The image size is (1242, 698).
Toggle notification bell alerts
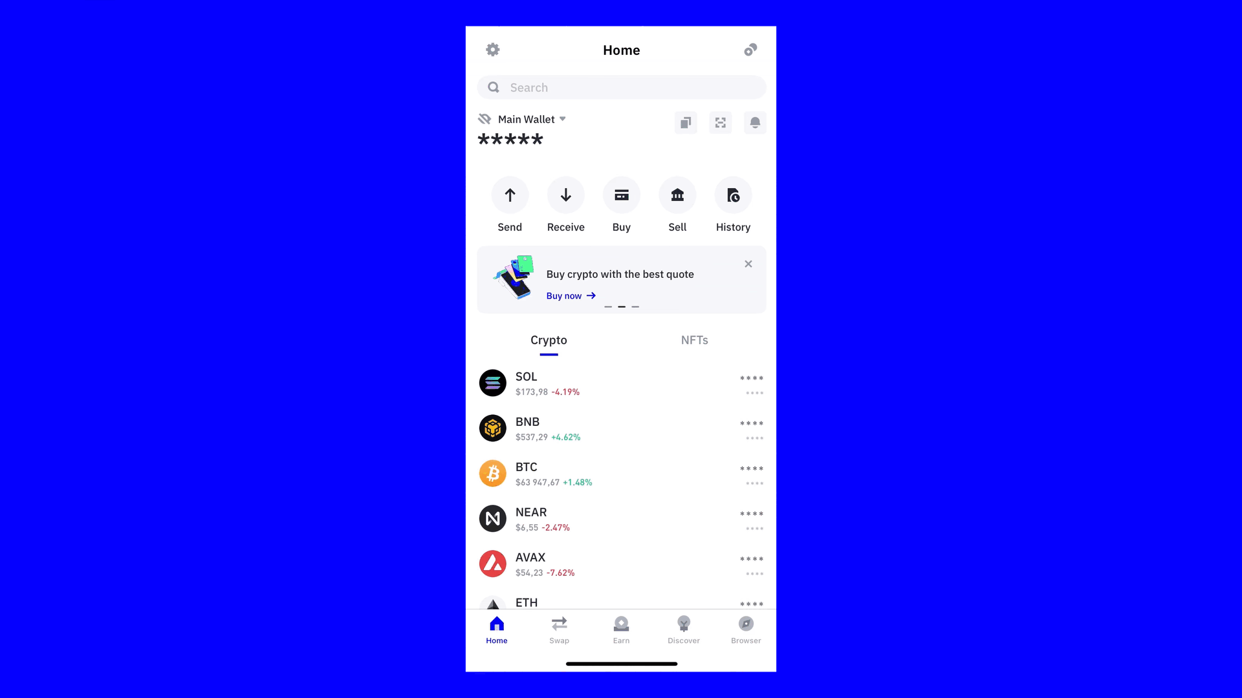coord(754,122)
